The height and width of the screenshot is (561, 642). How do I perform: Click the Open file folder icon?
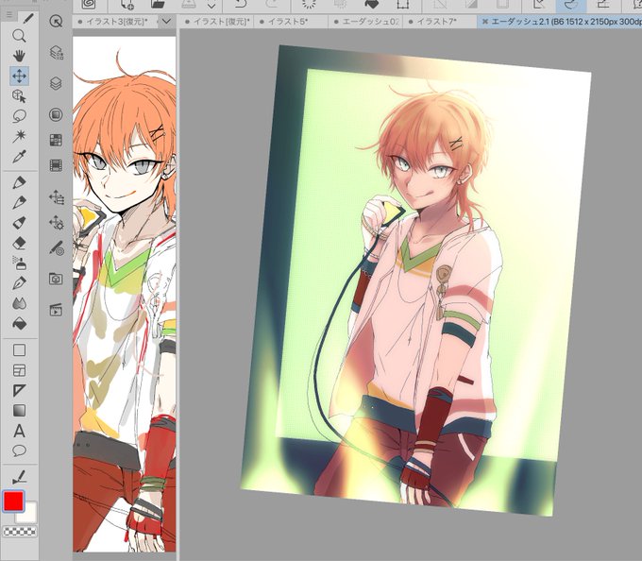coord(158,5)
